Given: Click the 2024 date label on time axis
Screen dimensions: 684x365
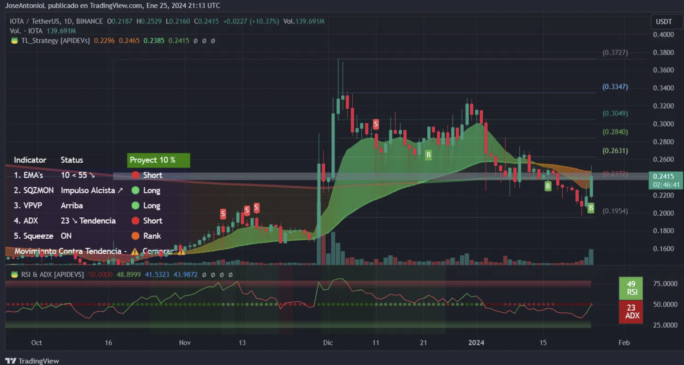Looking at the screenshot, I should [476, 343].
